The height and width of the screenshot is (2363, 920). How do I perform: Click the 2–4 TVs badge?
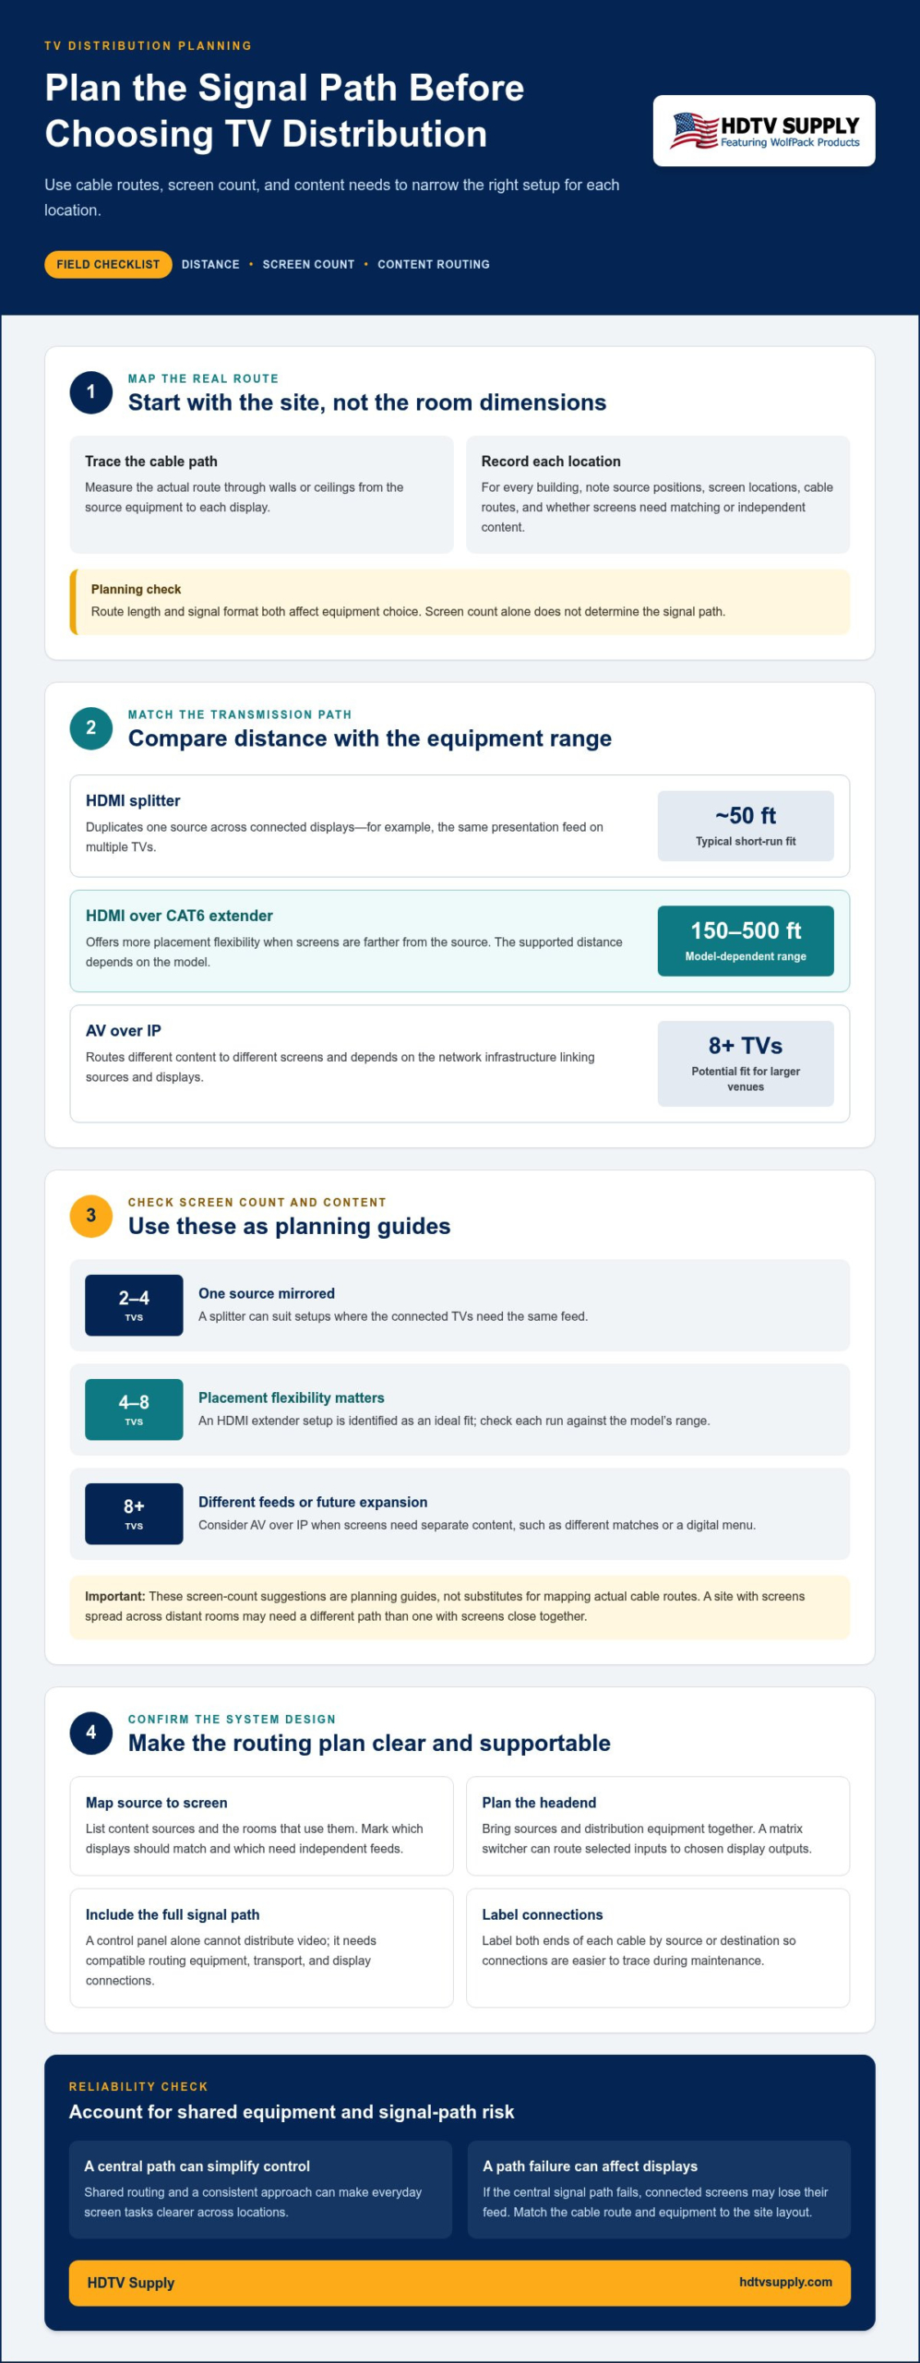(134, 1305)
